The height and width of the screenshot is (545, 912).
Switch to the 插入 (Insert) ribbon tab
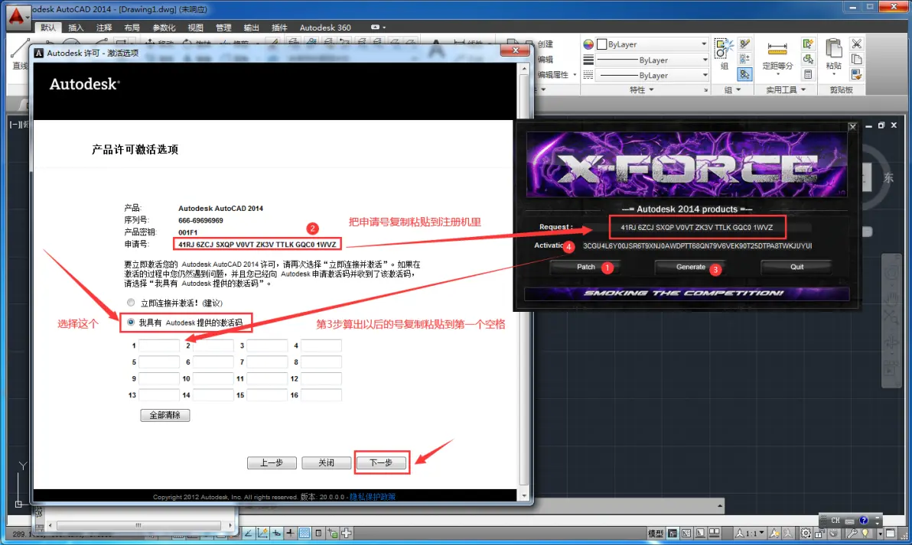[76, 28]
